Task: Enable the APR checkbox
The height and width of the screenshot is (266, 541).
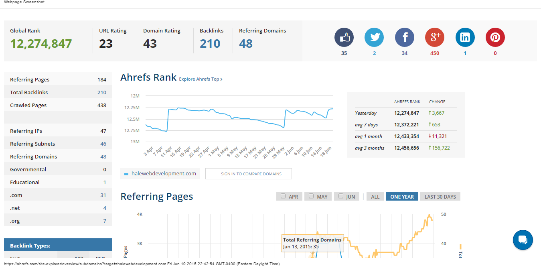Action: [x=283, y=196]
